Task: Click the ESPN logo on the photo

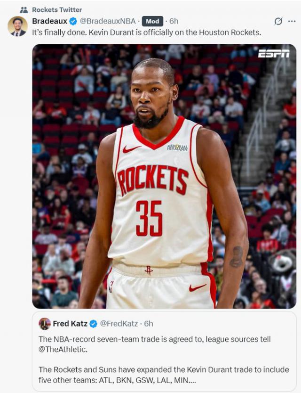Action: click(274, 53)
